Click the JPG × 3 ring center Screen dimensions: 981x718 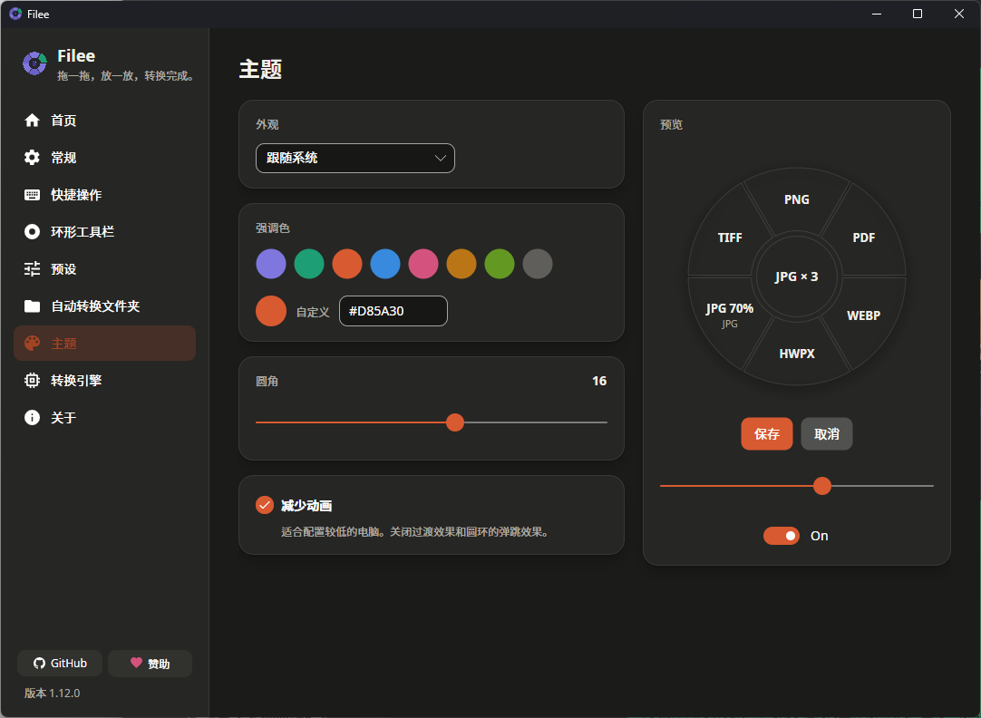[x=796, y=277]
